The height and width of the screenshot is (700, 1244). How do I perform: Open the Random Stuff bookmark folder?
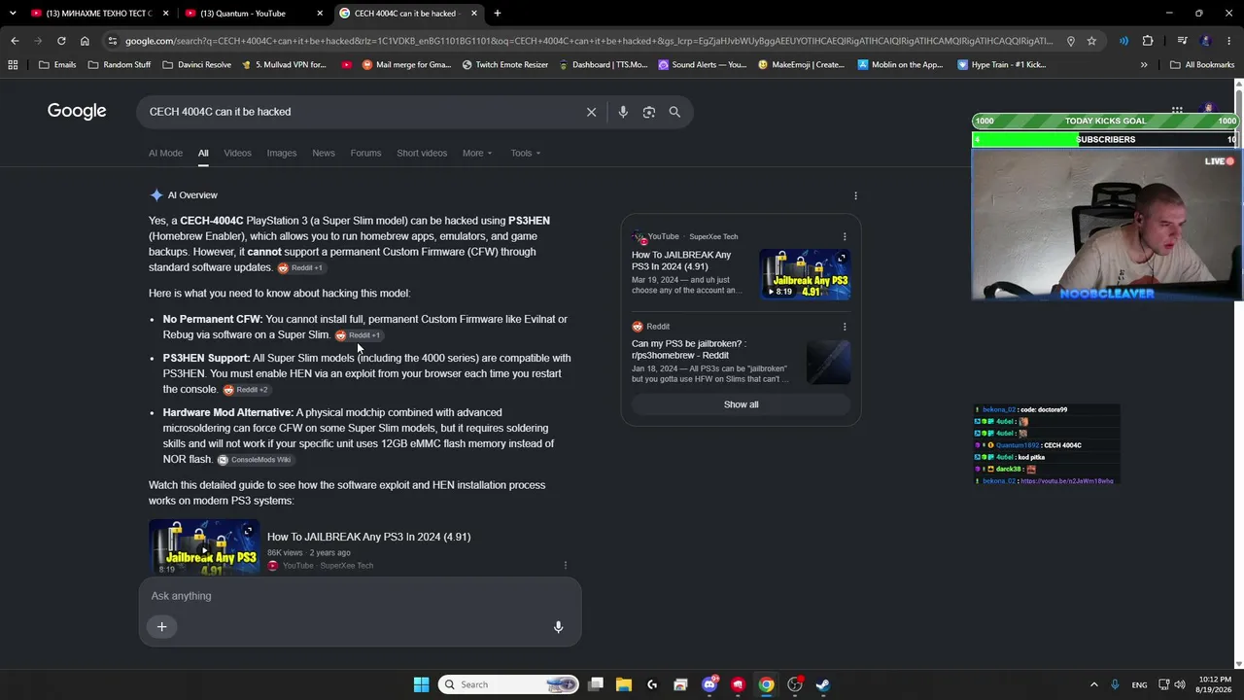point(120,65)
